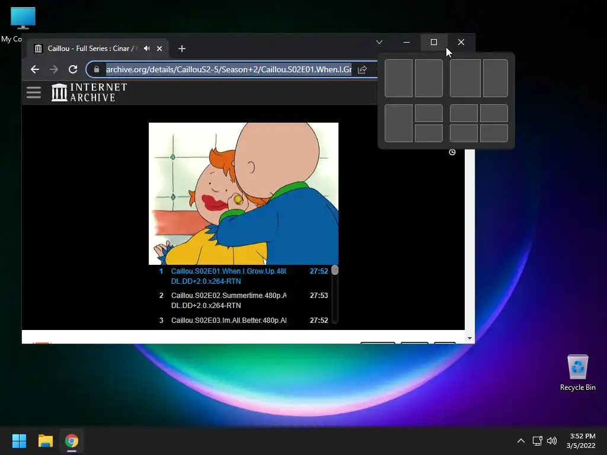Snap to tall left zone of the three-zone layout
Image resolution: width=607 pixels, height=455 pixels.
(x=398, y=123)
